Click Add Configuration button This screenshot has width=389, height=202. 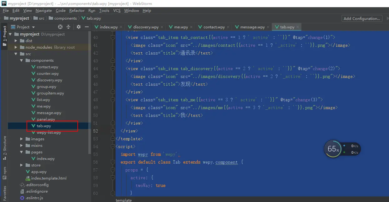point(362,18)
